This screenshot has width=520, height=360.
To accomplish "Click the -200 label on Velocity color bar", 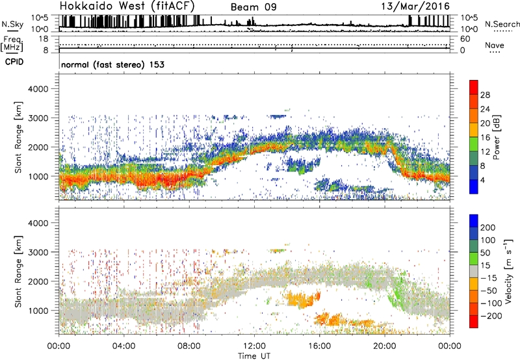I will coord(491,316).
